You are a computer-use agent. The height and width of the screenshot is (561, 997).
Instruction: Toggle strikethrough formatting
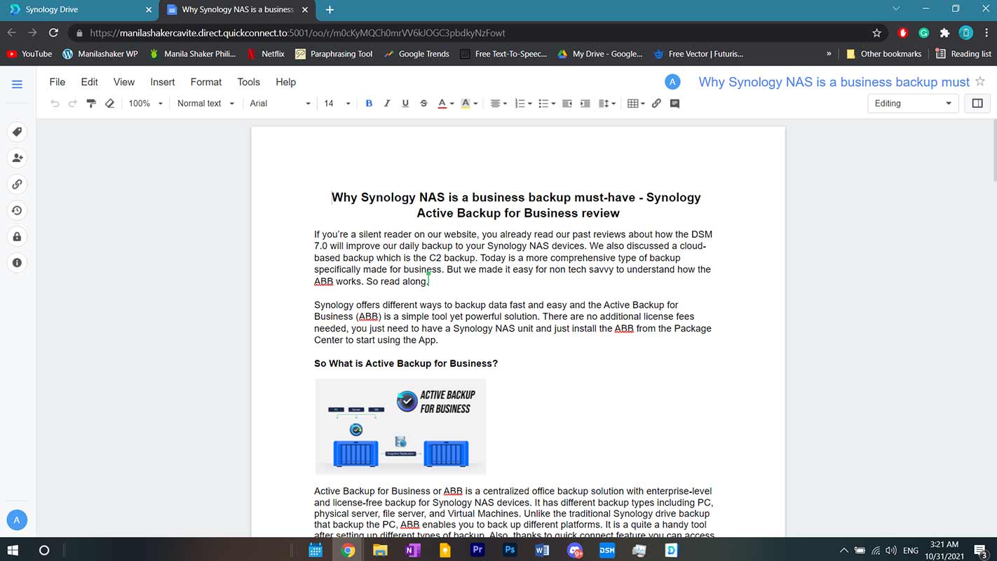coord(423,104)
